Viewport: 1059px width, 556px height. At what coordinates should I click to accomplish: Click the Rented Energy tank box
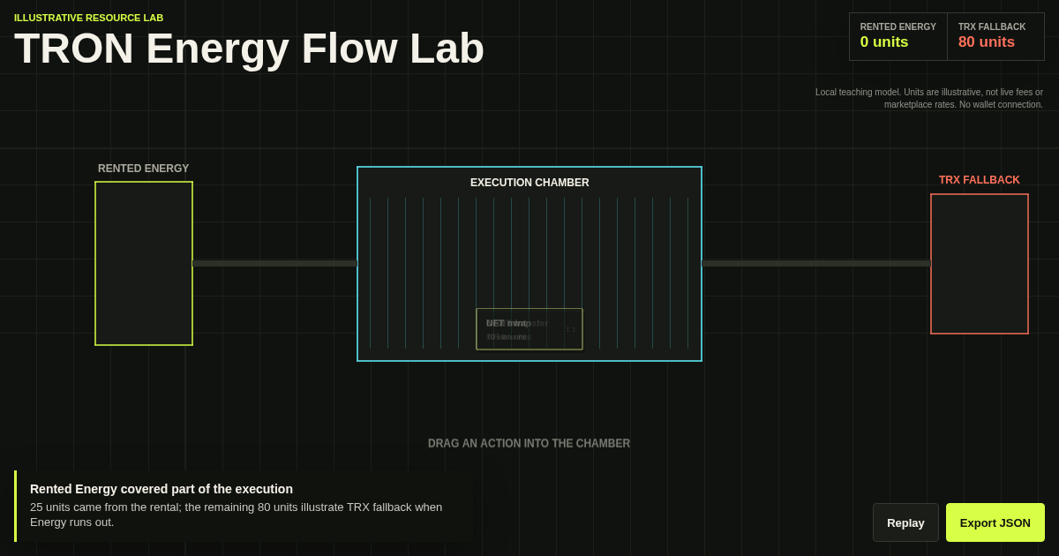144,263
